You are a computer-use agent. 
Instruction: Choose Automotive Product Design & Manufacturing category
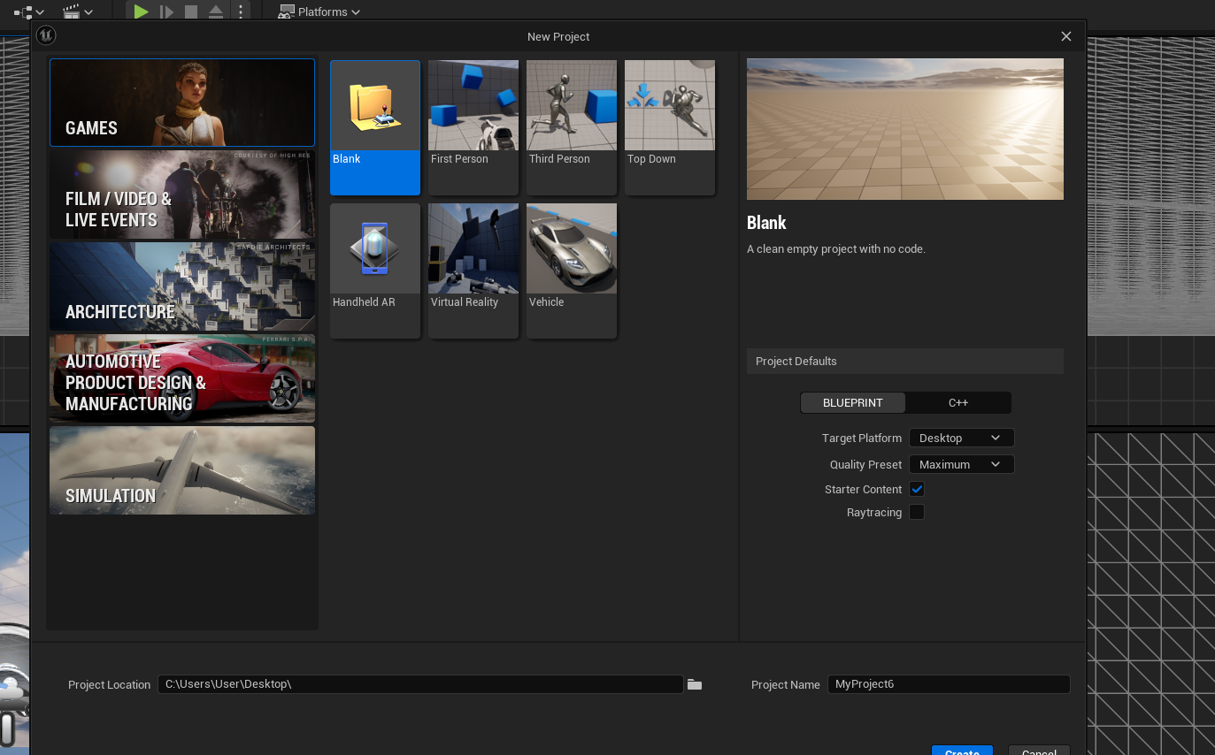[x=182, y=378]
